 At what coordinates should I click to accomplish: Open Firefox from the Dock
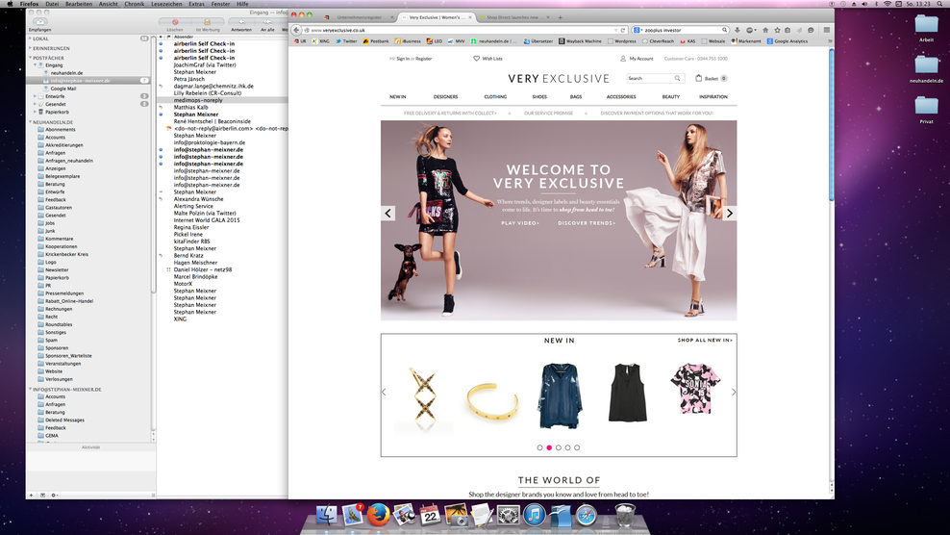click(379, 515)
